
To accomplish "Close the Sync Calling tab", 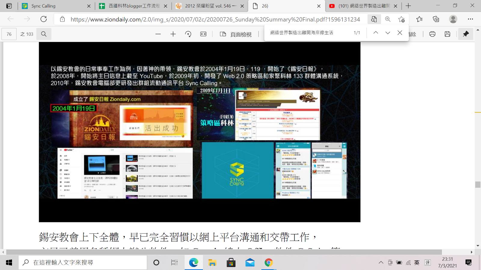I will 89,6.
